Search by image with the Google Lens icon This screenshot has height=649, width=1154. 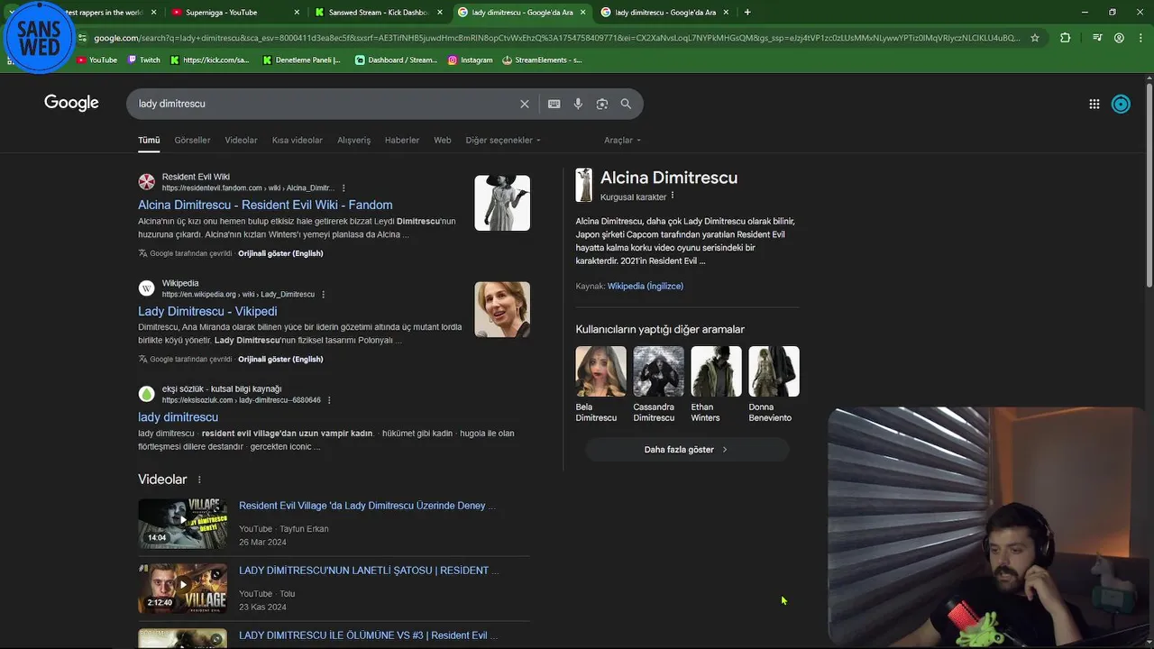(x=601, y=104)
